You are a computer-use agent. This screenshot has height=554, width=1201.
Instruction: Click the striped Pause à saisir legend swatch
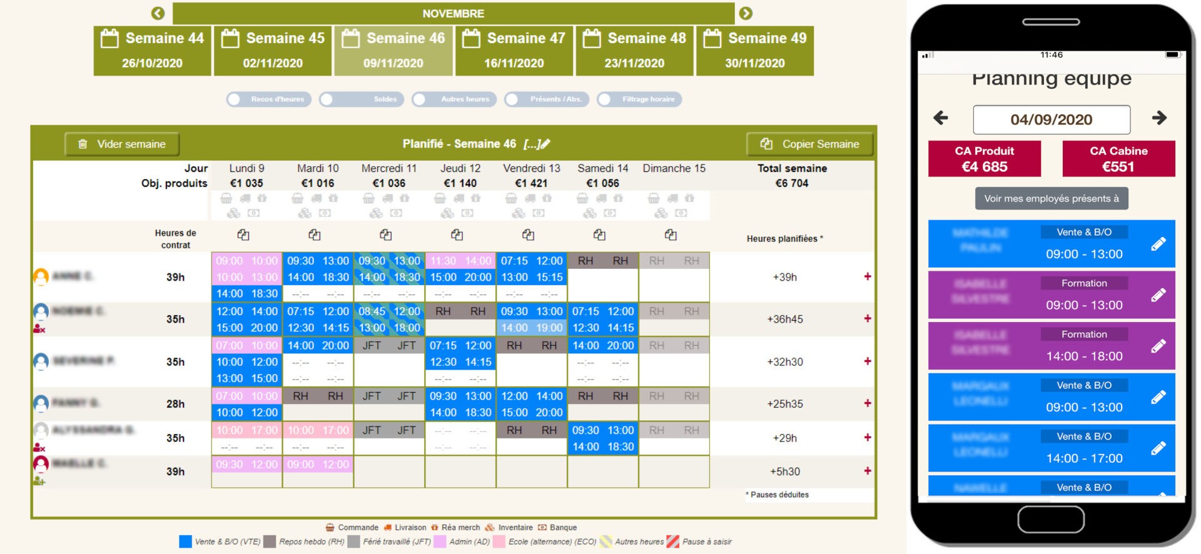click(x=672, y=541)
